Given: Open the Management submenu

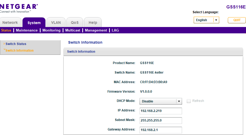Looking at the screenshot, I should click(x=96, y=30).
